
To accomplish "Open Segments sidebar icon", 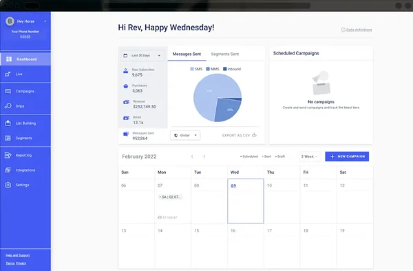I will (8, 138).
